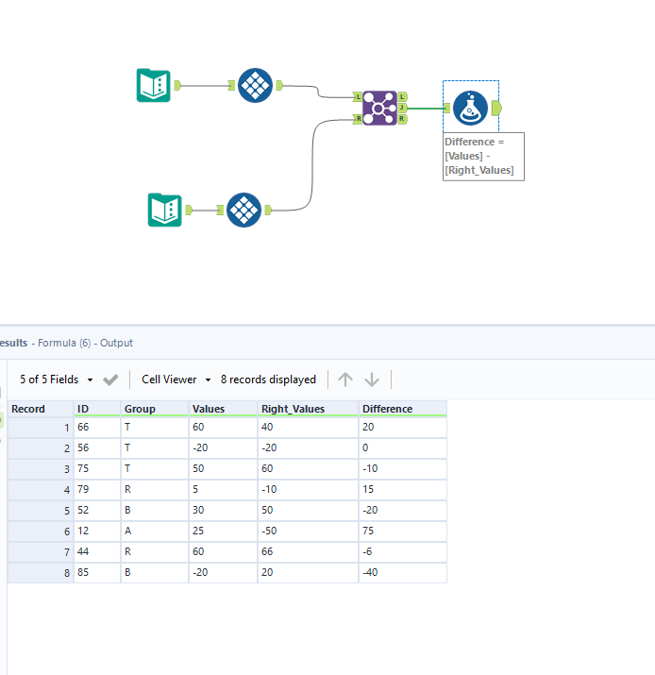This screenshot has width=655, height=675.
Task: Click the ID column header
Action: [97, 409]
